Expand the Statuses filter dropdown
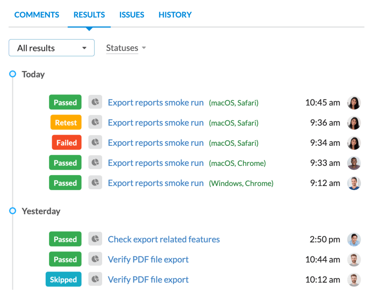The width and height of the screenshot is (373, 299). (126, 48)
